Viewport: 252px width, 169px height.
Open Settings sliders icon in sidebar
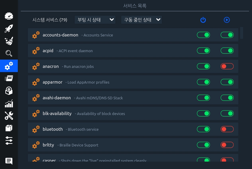[x=9, y=141]
